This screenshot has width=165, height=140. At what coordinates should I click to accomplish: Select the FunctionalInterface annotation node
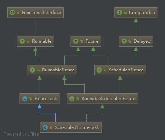click(35, 13)
